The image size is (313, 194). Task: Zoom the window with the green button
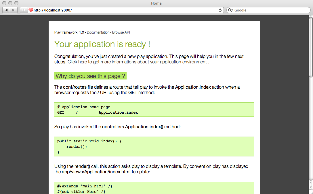coord(16,3)
